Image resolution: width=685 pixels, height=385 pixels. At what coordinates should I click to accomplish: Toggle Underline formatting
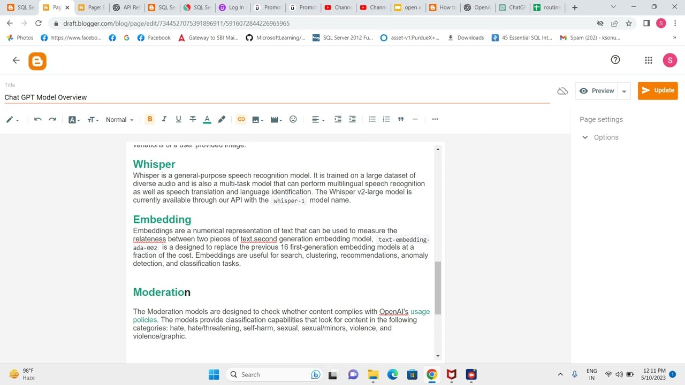click(x=178, y=119)
